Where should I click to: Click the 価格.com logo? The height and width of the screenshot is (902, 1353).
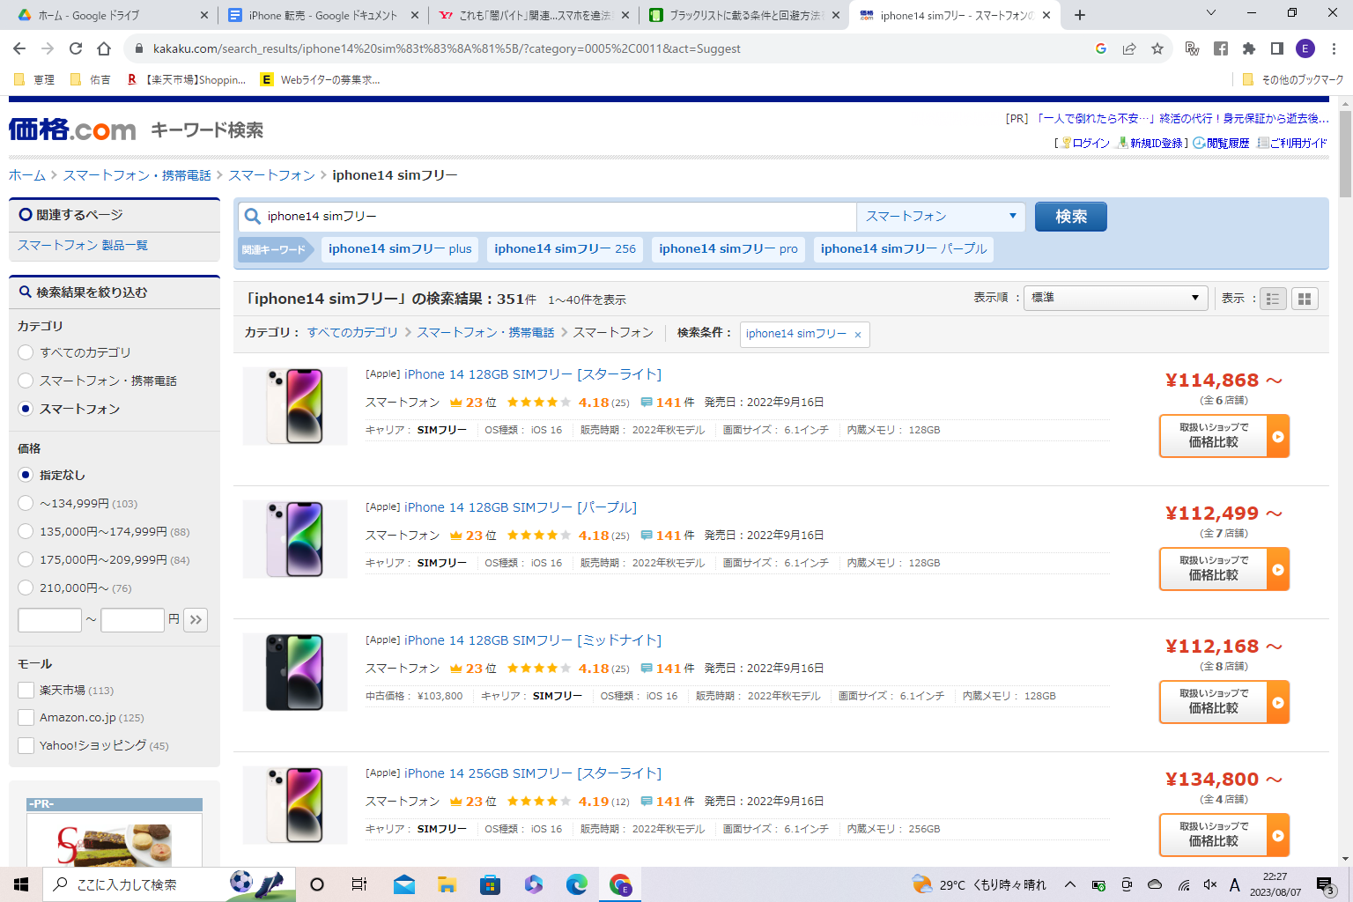(72, 129)
